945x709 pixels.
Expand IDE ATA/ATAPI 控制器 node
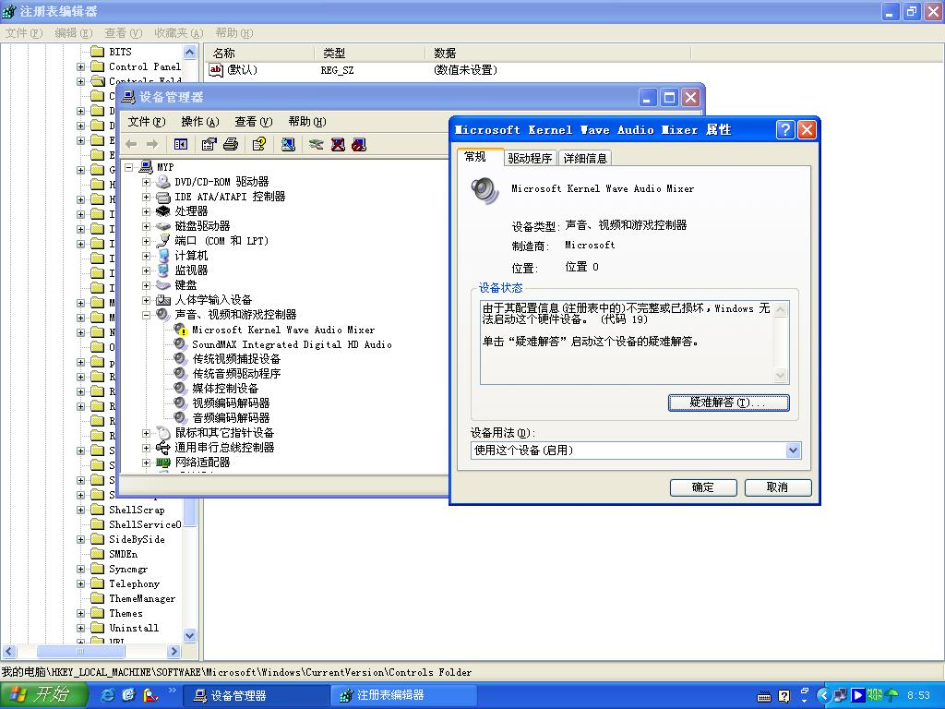point(146,197)
